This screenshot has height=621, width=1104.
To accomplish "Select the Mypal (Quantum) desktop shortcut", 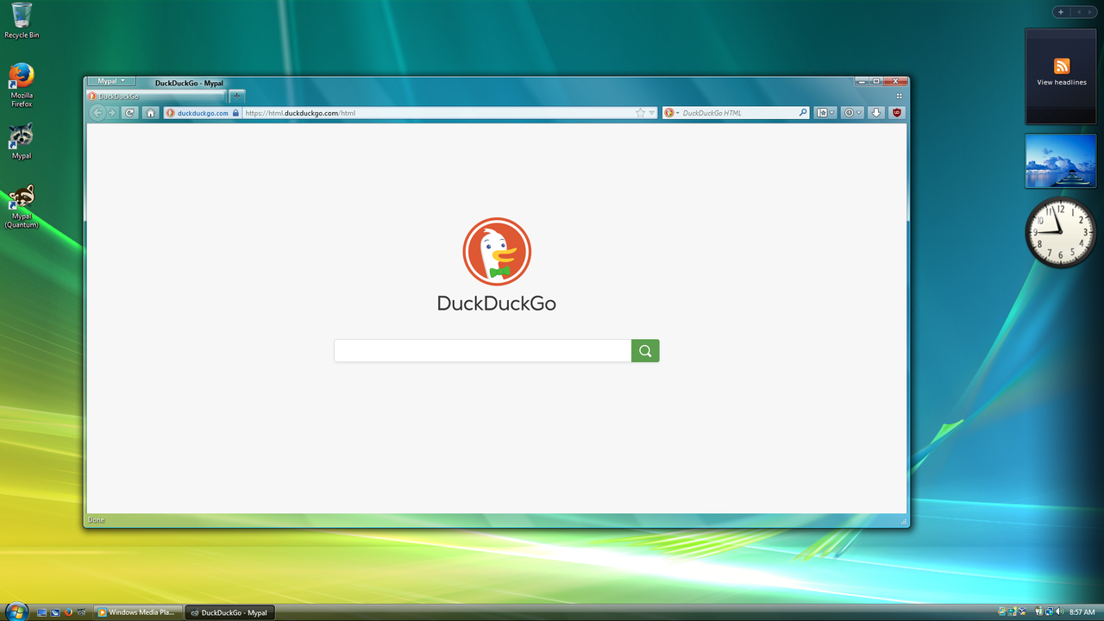I will click(x=22, y=207).
